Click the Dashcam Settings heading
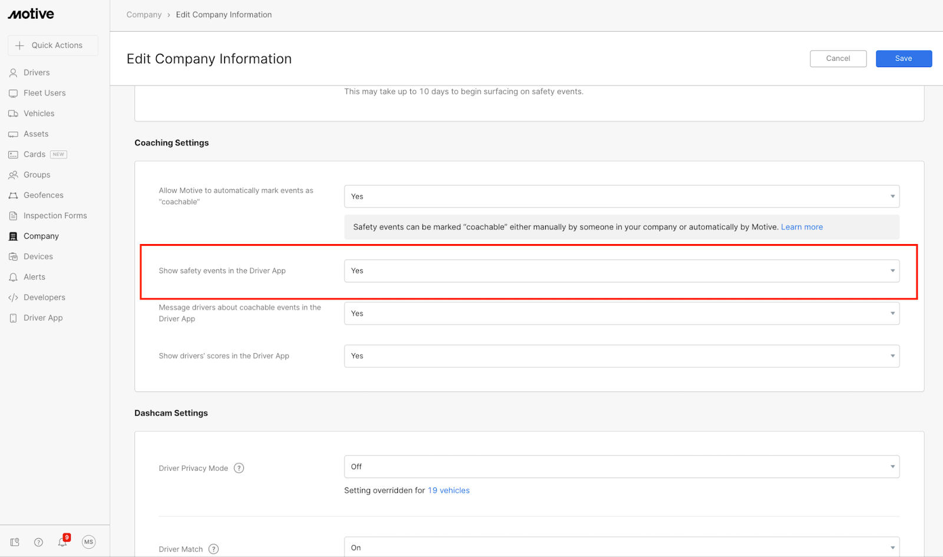The height and width of the screenshot is (557, 943). point(171,413)
